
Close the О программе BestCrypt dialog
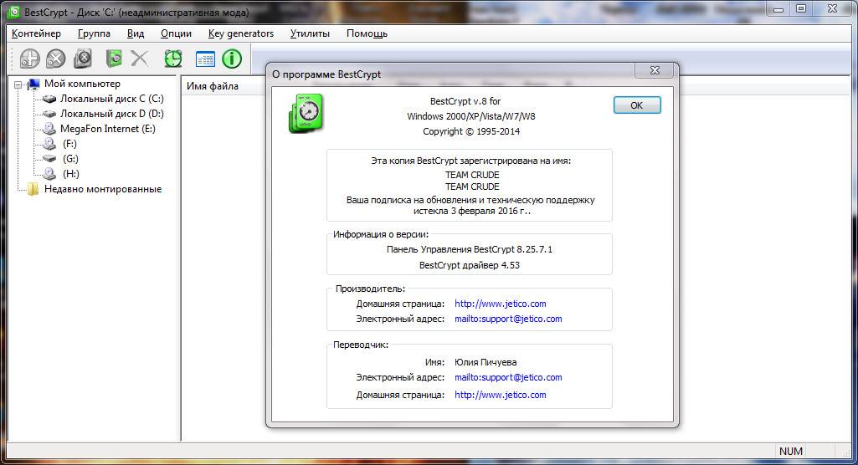coord(655,70)
